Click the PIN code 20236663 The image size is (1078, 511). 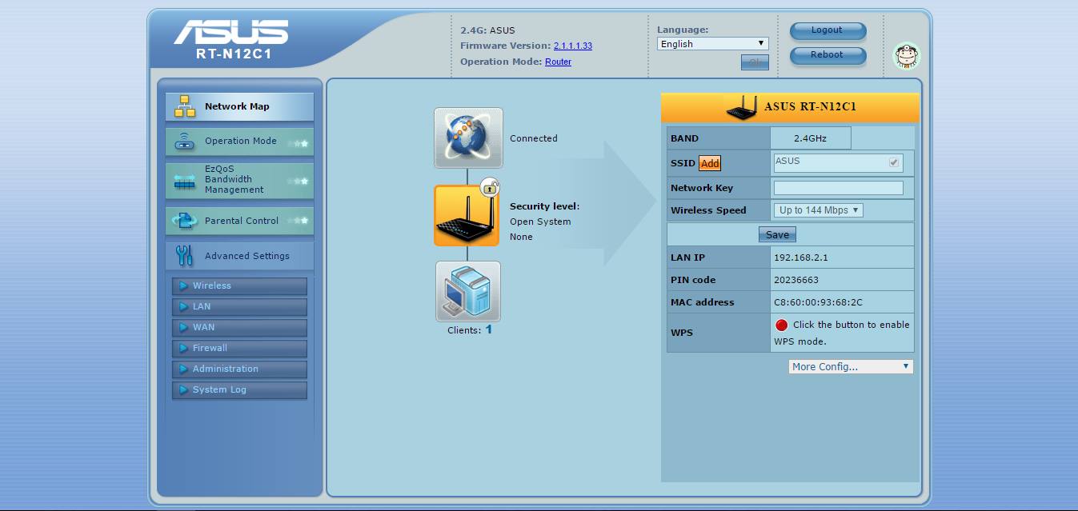click(x=795, y=280)
